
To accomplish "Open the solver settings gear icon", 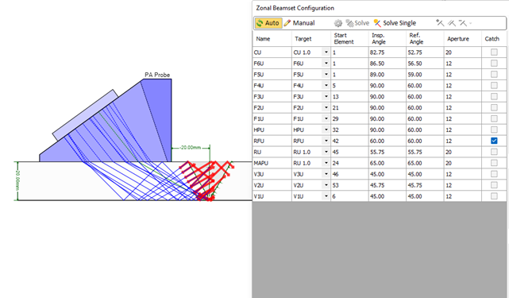I will coord(338,23).
